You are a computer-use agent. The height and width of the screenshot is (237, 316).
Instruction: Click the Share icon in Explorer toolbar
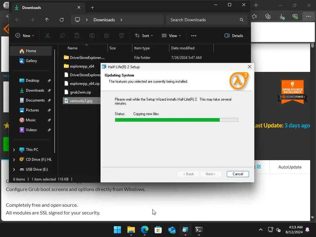coord(106,36)
